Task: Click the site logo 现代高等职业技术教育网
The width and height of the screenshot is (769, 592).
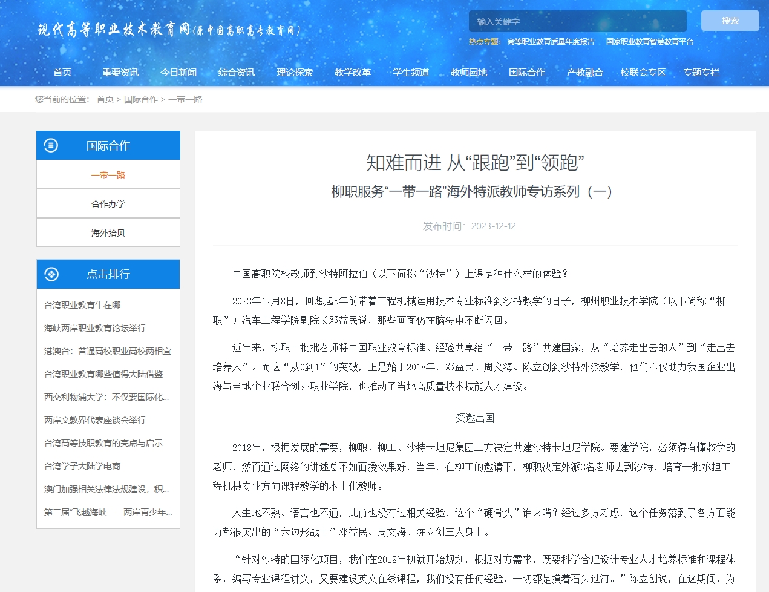Action: click(169, 30)
